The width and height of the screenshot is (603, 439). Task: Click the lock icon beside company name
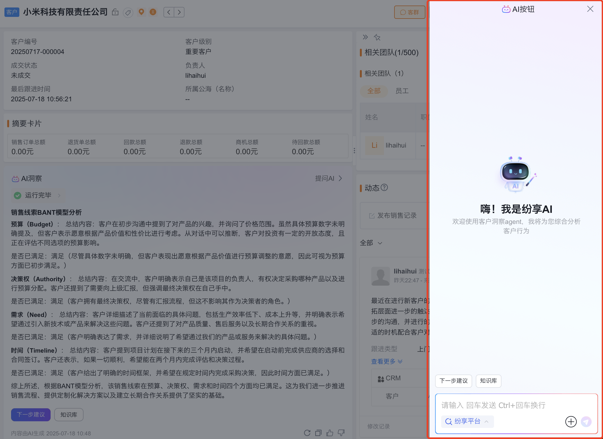pos(115,12)
